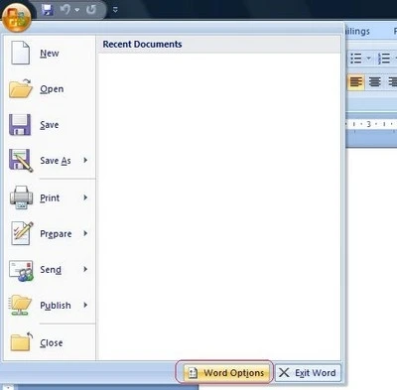
Task: Open the Mailings ribbon tab
Action: point(358,32)
